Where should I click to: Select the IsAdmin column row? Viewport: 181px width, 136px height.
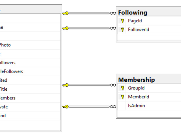[x=136, y=105]
